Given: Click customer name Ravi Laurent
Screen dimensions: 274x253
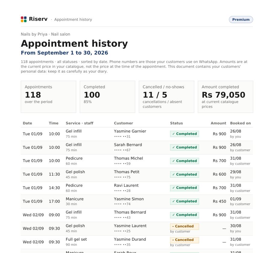Looking at the screenshot, I should 126,185.
